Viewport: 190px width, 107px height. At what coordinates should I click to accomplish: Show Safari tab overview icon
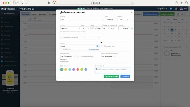(186, 3)
